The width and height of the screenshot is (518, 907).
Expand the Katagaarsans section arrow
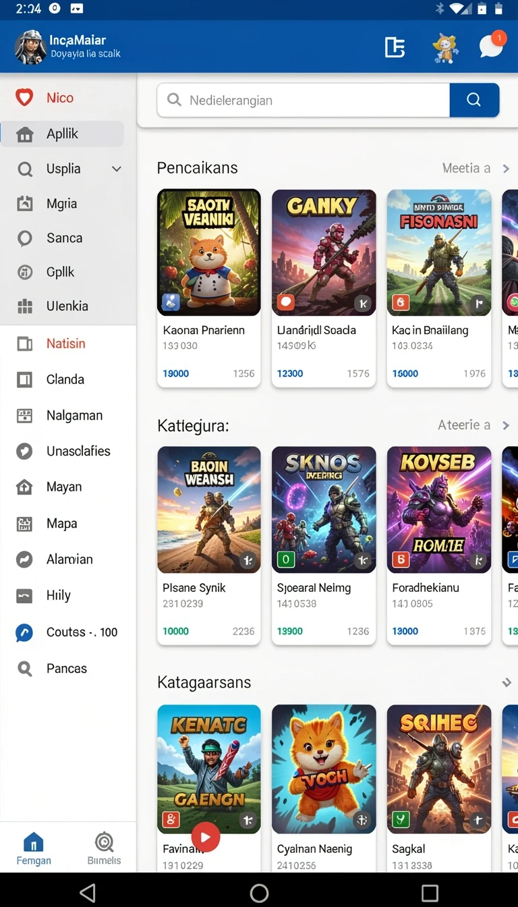coord(507,683)
